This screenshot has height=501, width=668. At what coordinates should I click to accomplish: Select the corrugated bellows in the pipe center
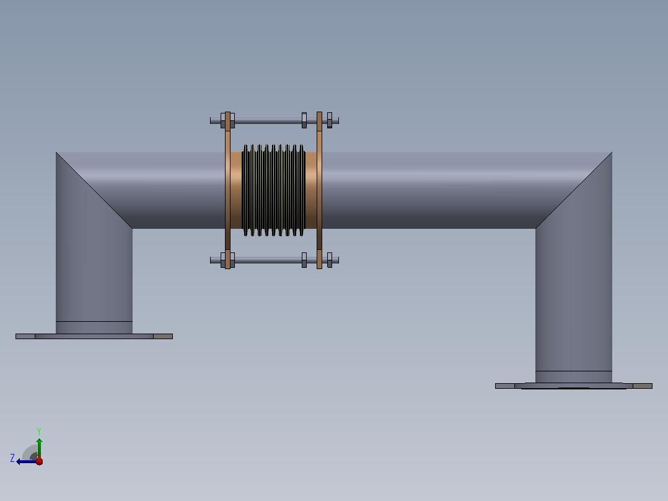pyautogui.click(x=273, y=190)
